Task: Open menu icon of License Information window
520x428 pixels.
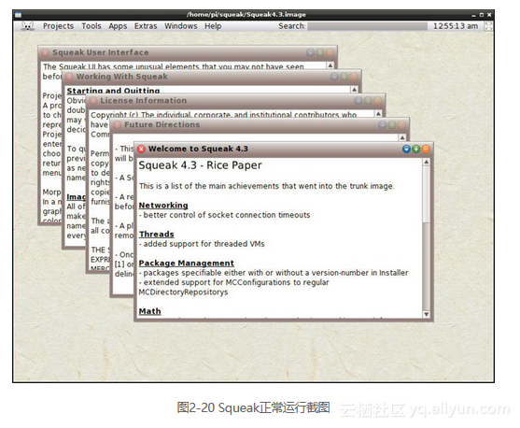Action: (x=358, y=101)
